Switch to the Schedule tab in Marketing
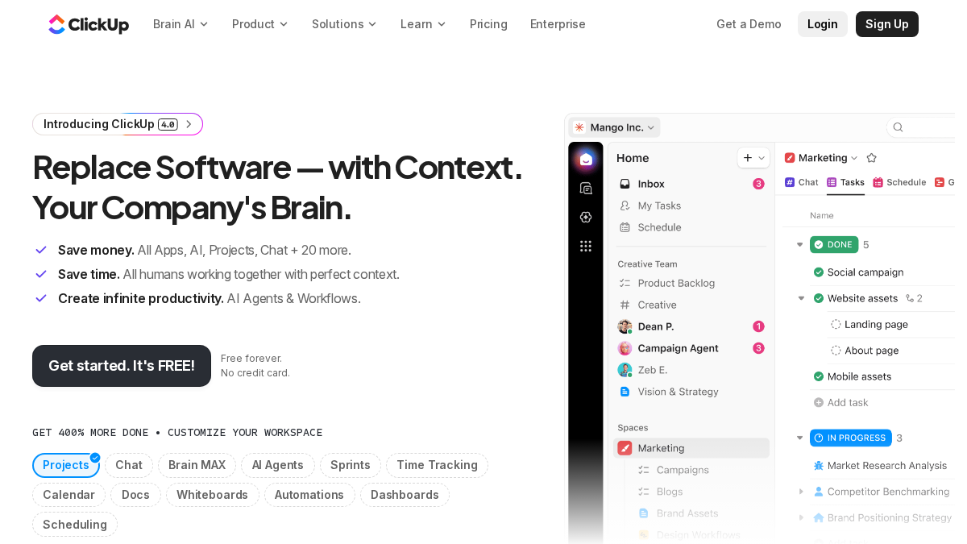 click(899, 182)
